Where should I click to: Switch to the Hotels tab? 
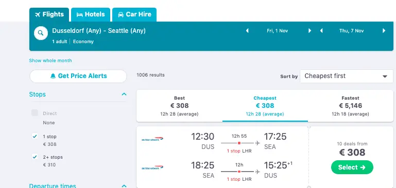[x=91, y=14]
